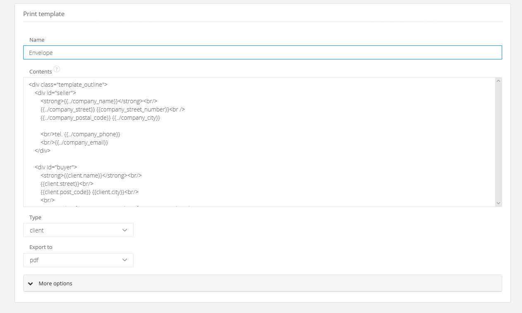Place cursor on the company_email line
This screenshot has height=313, width=522.
pos(74,142)
